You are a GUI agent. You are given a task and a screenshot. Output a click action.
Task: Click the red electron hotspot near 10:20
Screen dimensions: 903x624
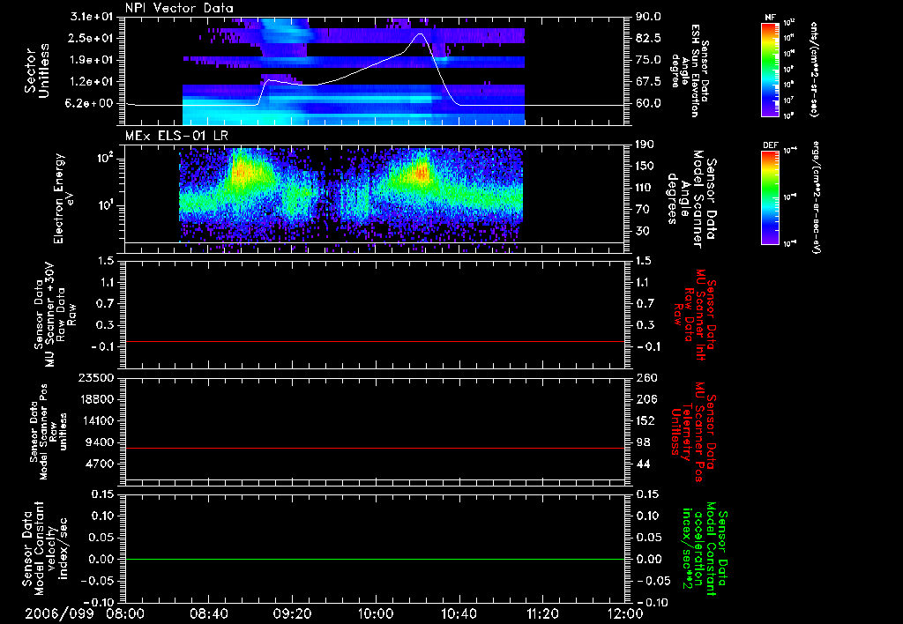click(x=422, y=172)
